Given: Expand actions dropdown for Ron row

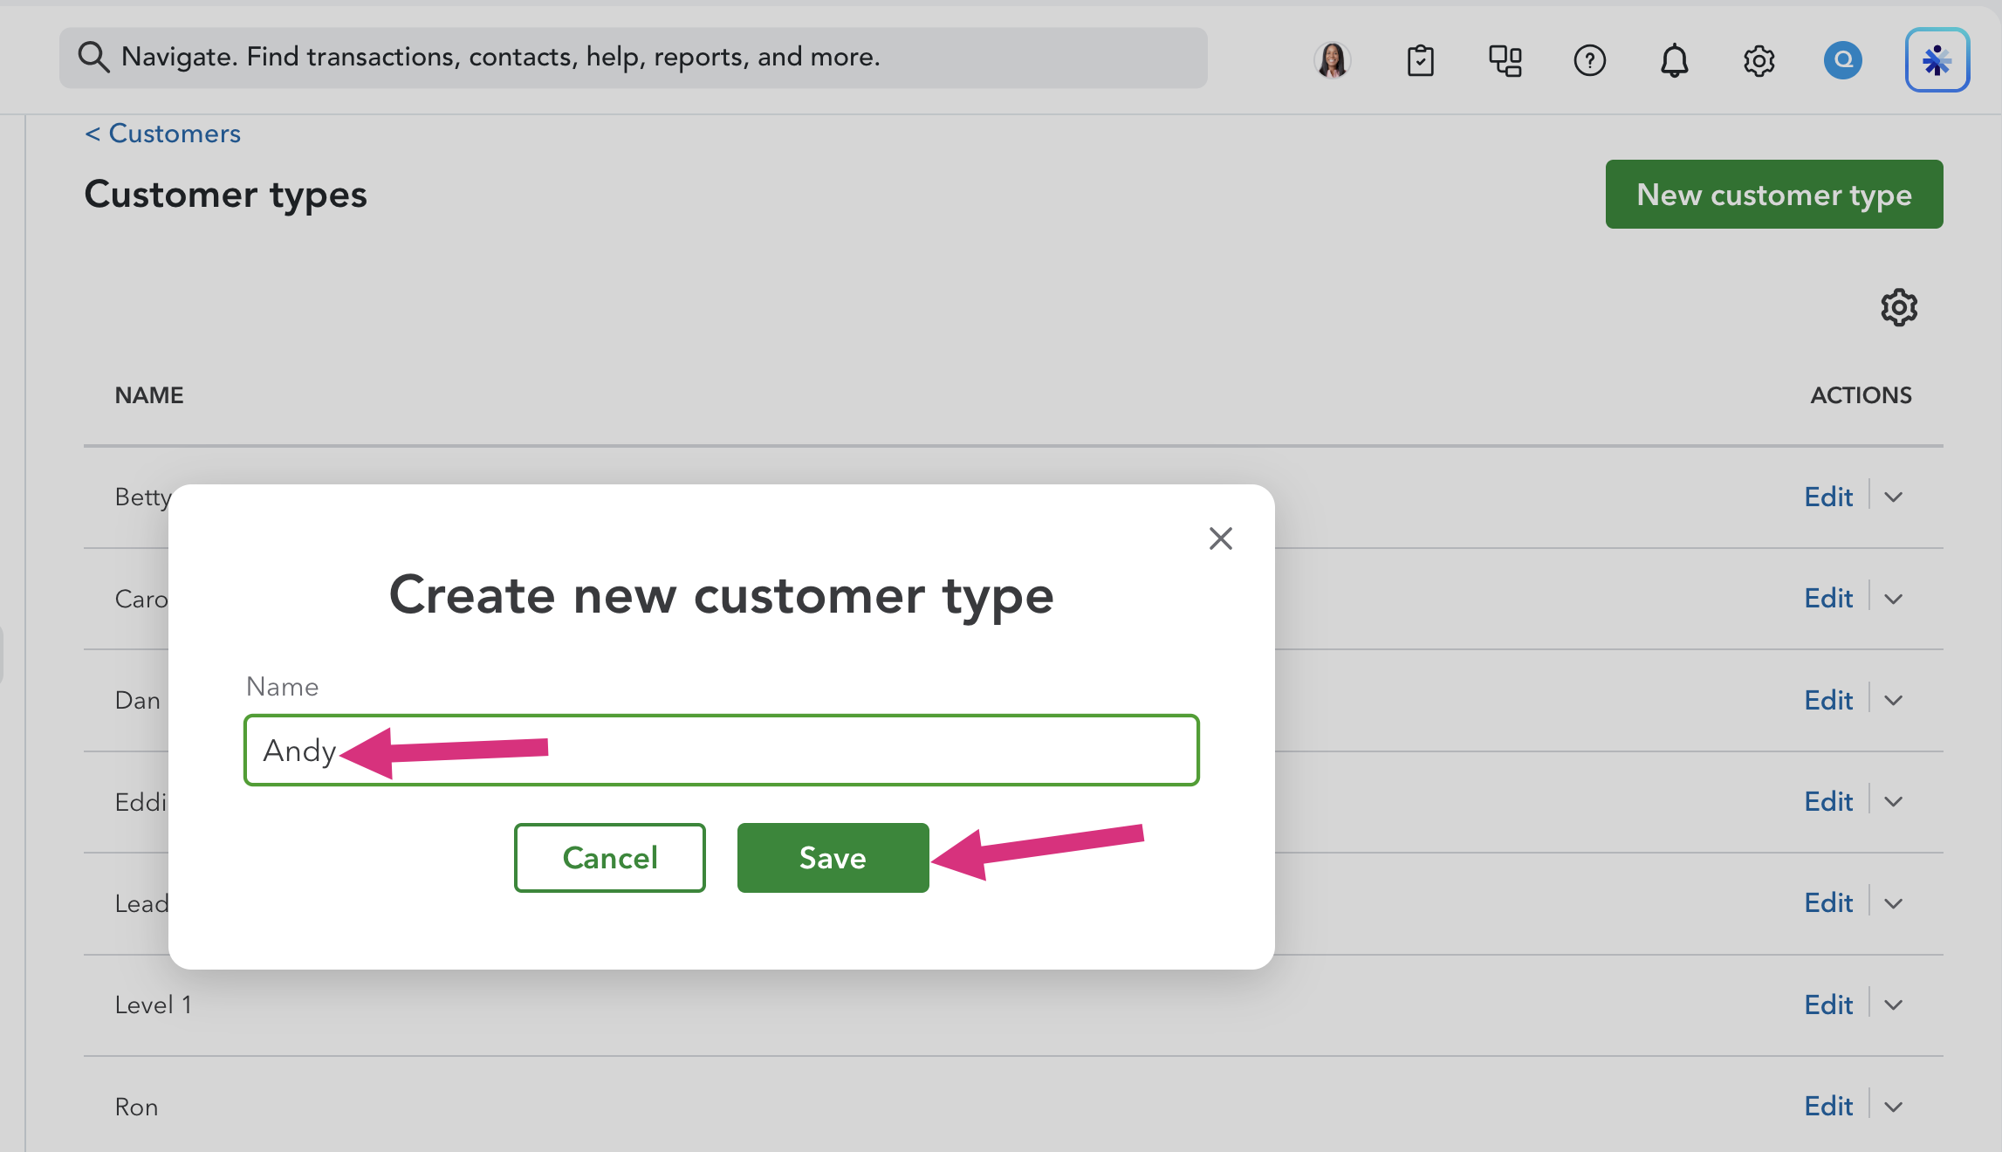Looking at the screenshot, I should click(x=1893, y=1107).
